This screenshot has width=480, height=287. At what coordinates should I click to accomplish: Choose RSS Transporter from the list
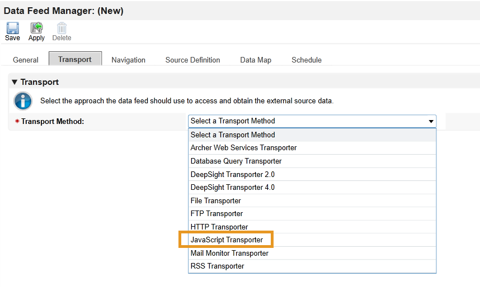coord(312,266)
